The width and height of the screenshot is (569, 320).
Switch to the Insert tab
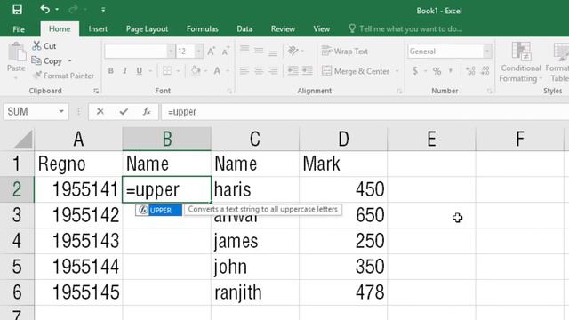98,29
